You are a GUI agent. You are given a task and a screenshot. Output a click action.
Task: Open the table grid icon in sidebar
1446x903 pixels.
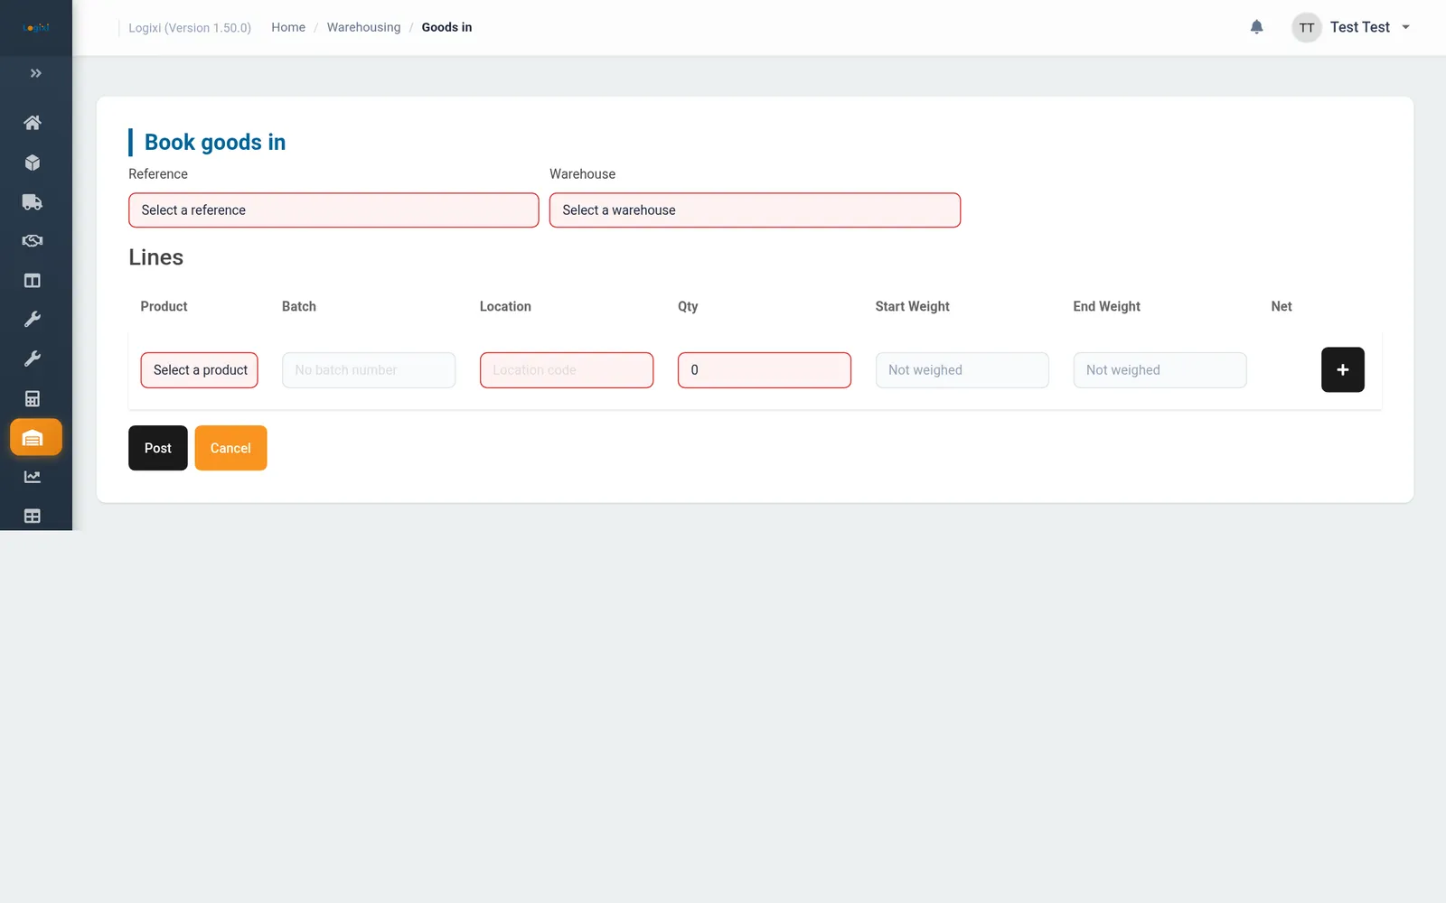click(33, 517)
